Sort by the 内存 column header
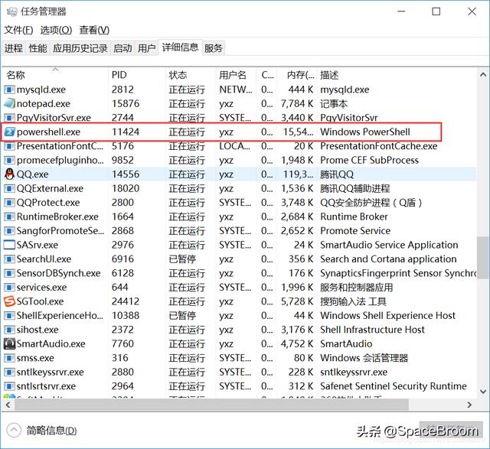Screen dimensions: 490x449 pos(297,75)
